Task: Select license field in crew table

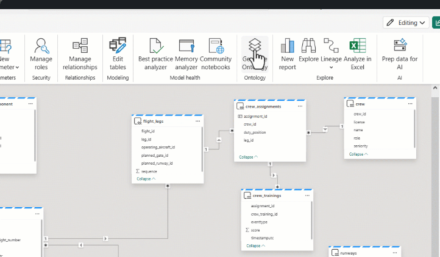Action: pyautogui.click(x=359, y=122)
